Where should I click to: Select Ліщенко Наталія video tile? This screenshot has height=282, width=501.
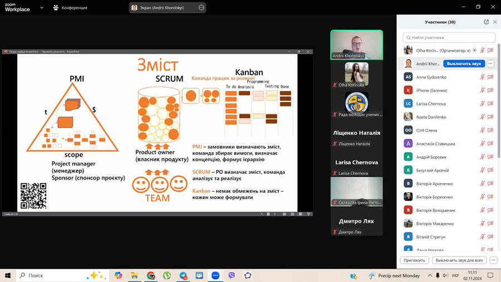357,133
